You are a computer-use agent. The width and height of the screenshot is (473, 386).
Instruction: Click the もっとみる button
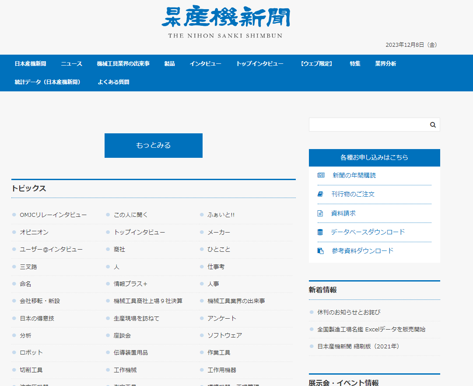pyautogui.click(x=153, y=145)
